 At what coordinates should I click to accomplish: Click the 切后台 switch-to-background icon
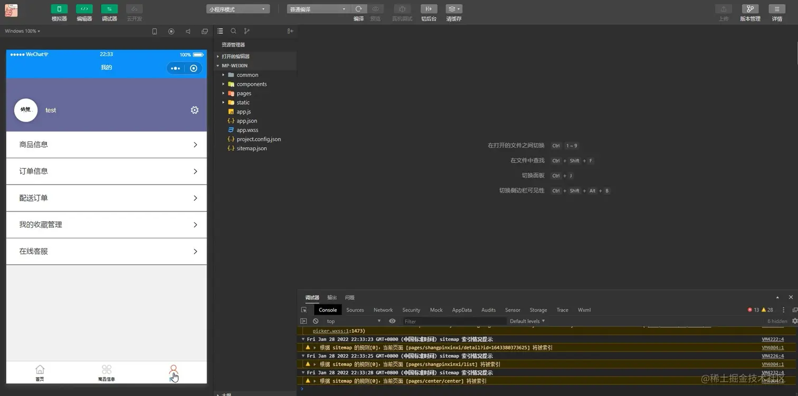429,9
